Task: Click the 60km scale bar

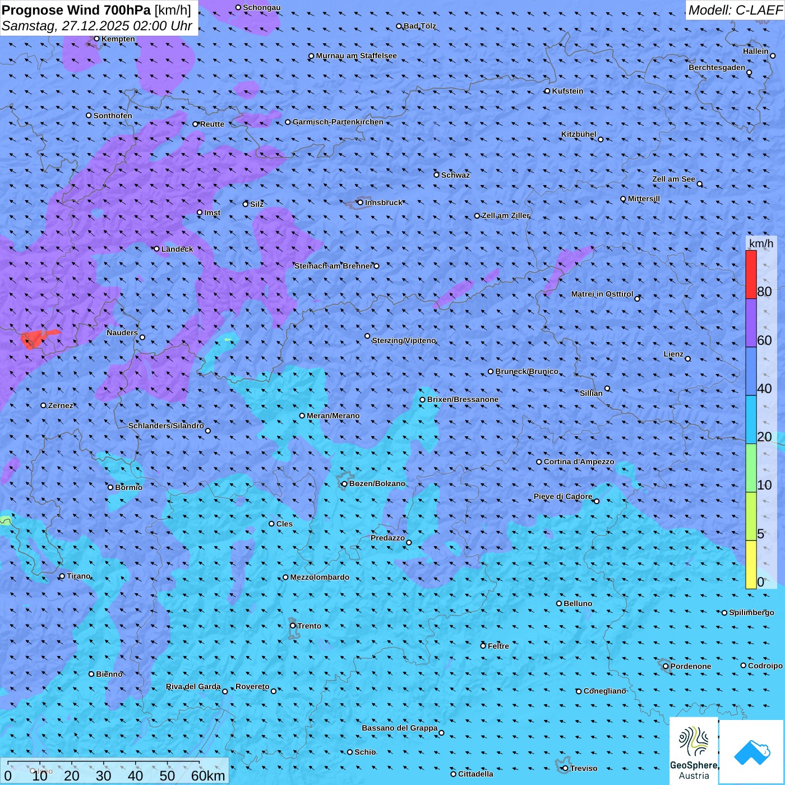Action: coord(104,763)
